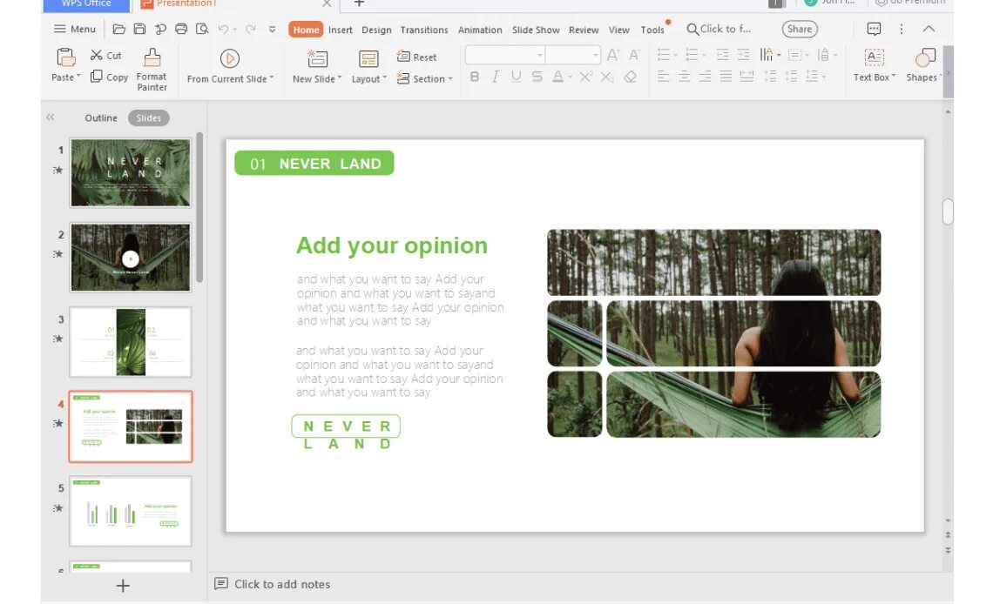Click the Clear Formatting eraser icon
Screen dimensions: 993x604
(630, 77)
